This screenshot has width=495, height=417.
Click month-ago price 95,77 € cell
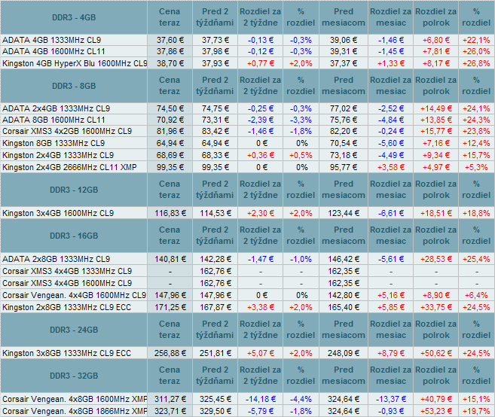coord(344,167)
